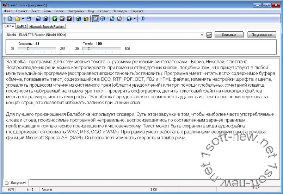Minimize the Balabolka window
This screenshot has width=283, height=194.
click(x=258, y=5)
